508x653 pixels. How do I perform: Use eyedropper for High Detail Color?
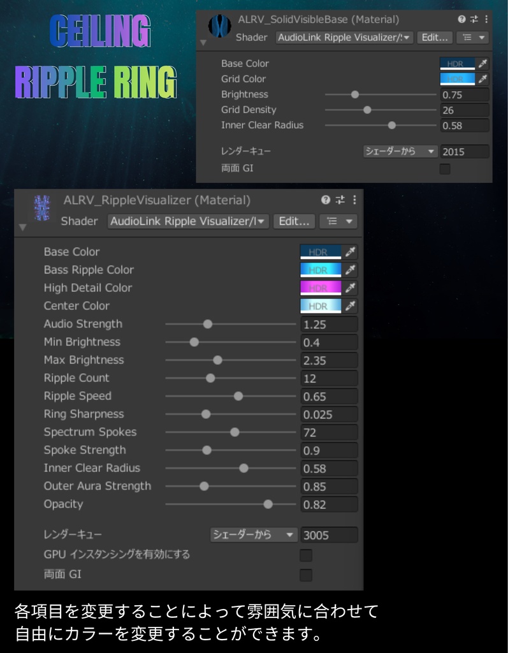[351, 288]
